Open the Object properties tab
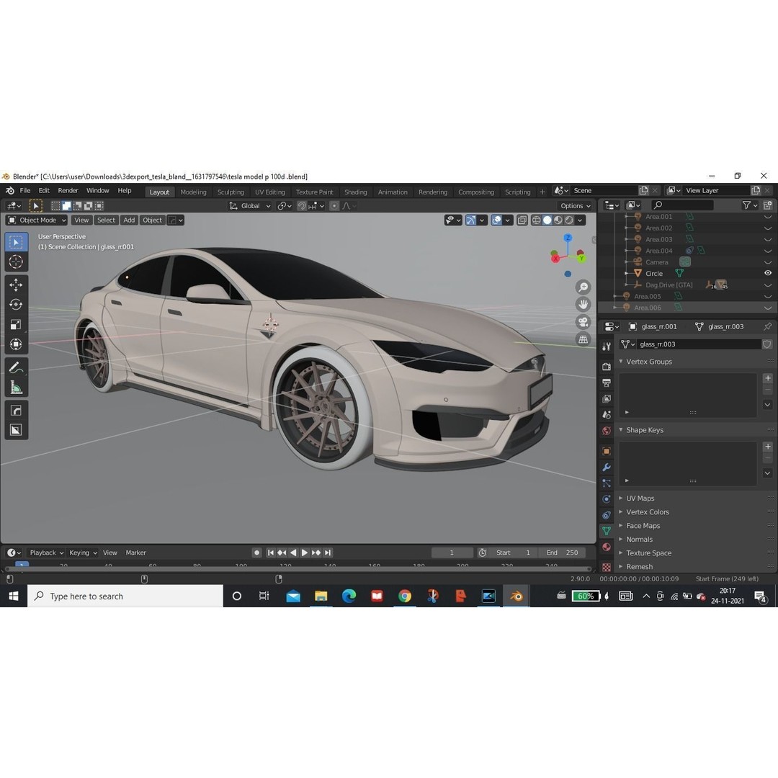 [607, 451]
